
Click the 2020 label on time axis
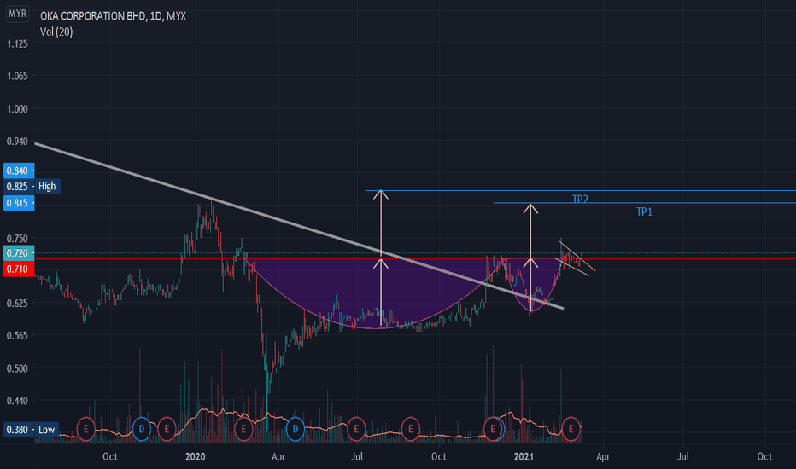click(195, 456)
